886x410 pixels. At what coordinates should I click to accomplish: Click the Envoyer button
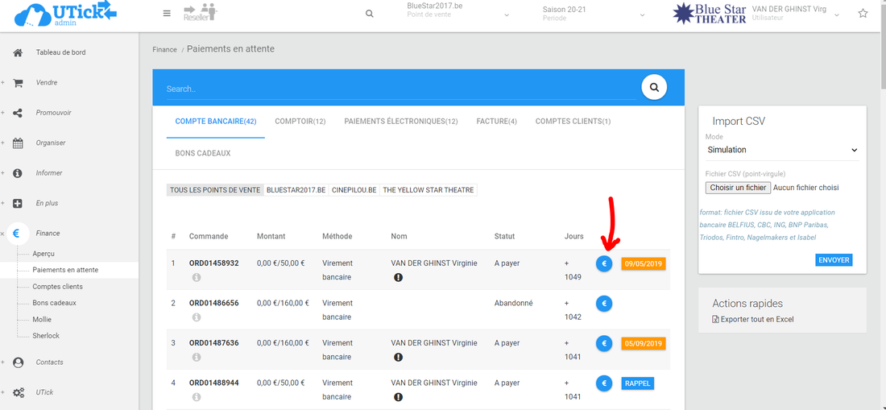834,260
